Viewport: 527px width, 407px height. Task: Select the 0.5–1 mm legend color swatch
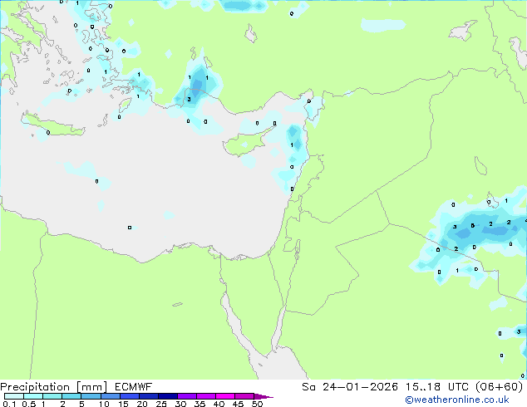[33, 396]
